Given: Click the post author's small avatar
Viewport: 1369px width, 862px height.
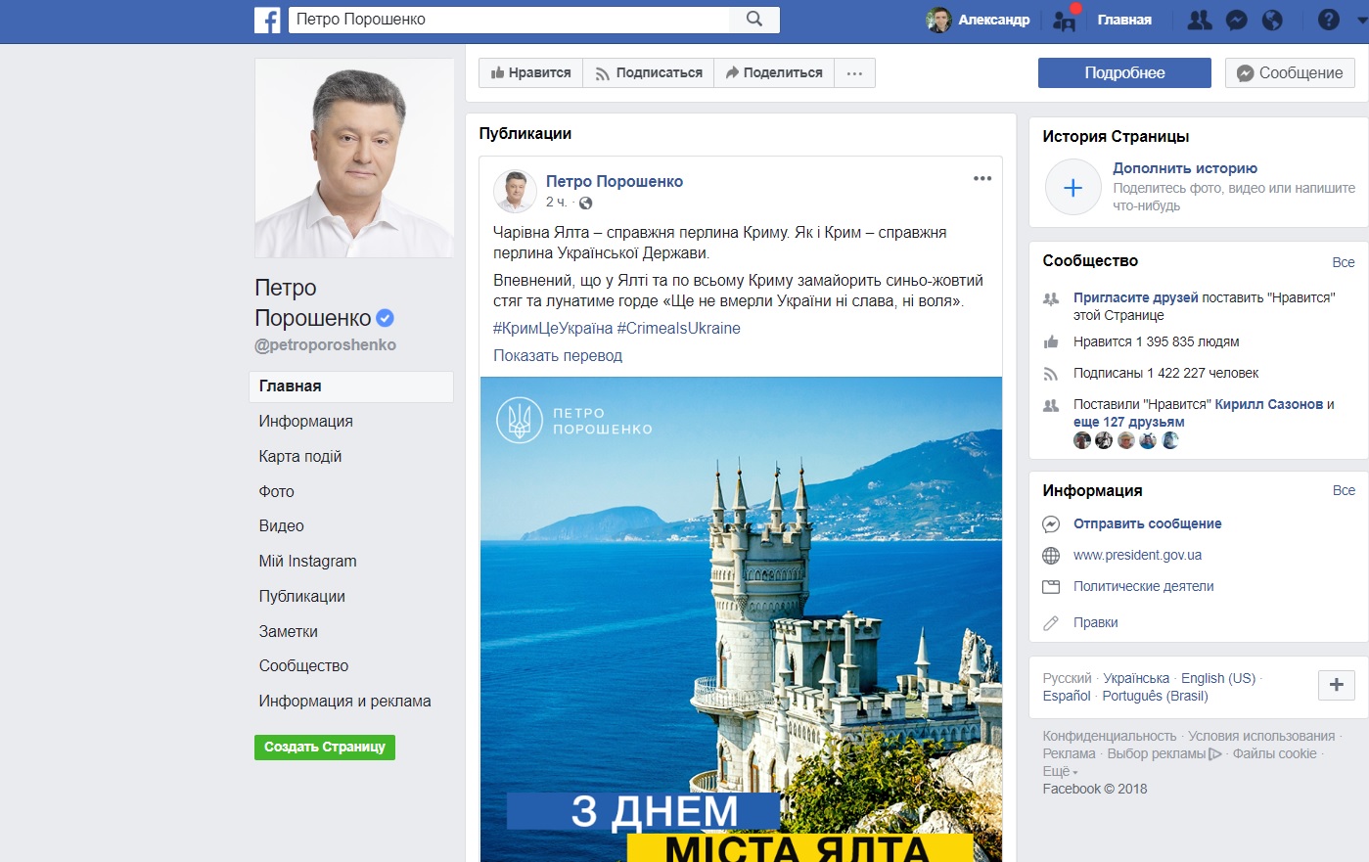Looking at the screenshot, I should coord(515,191).
